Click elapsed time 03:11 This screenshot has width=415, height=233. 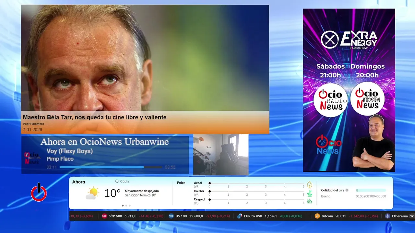[x=52, y=167]
